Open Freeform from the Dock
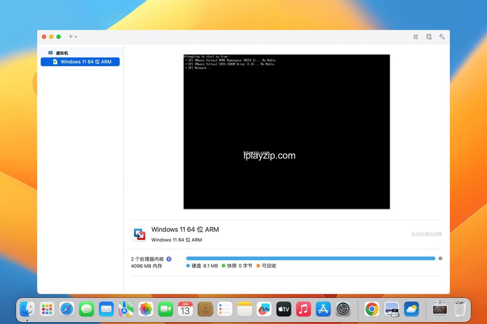The height and width of the screenshot is (324, 487). click(x=264, y=309)
